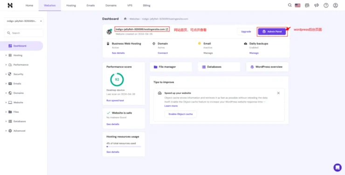Screen dimensions: 345x175
Task: Expand the Emails sidebar section arrow
Action: (x=6, y=84)
